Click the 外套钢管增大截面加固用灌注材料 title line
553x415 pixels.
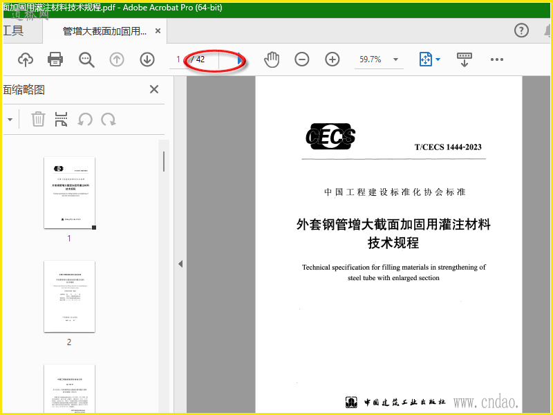pos(393,223)
